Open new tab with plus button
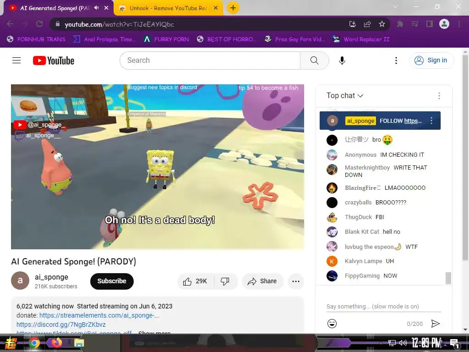 click(x=233, y=8)
